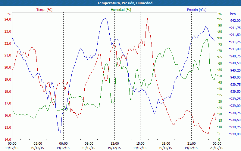Viewport: 241px width, 151px height.
Task: Click the '35' humidity axis value
Action: coord(220,95)
